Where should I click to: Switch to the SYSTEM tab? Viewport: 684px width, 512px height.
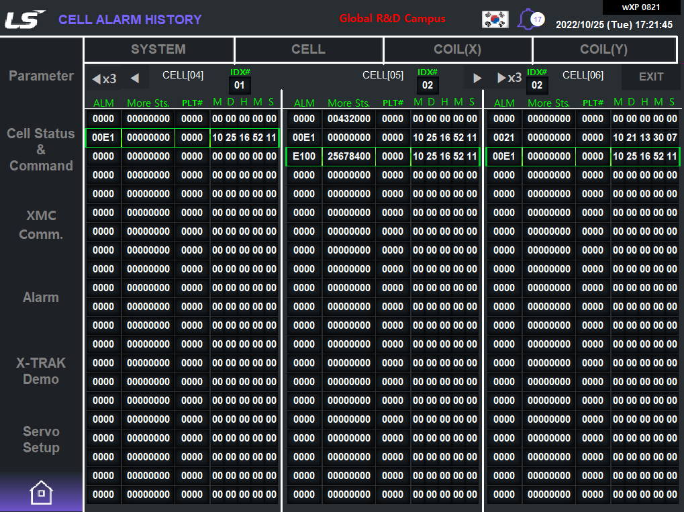click(159, 49)
